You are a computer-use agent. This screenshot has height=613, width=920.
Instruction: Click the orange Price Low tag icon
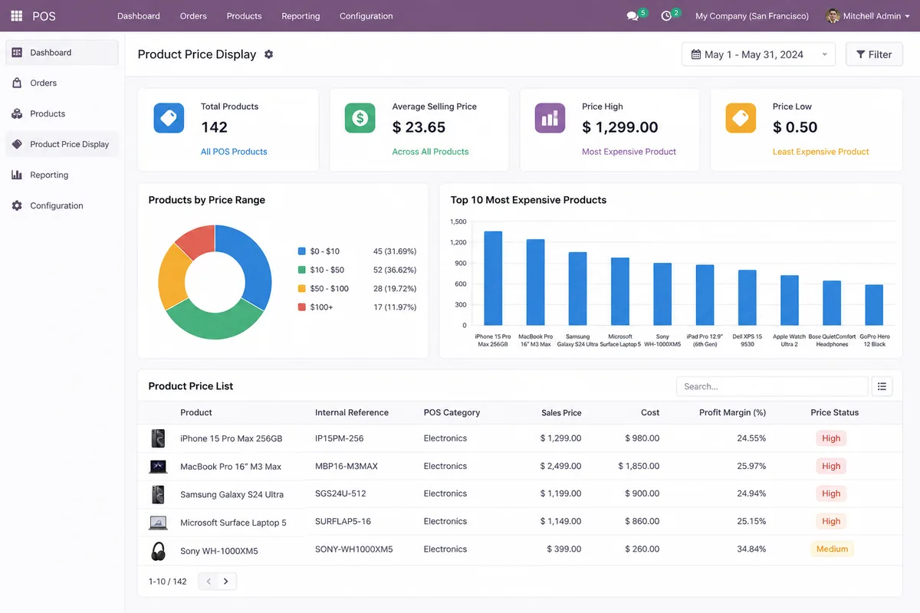(x=741, y=118)
